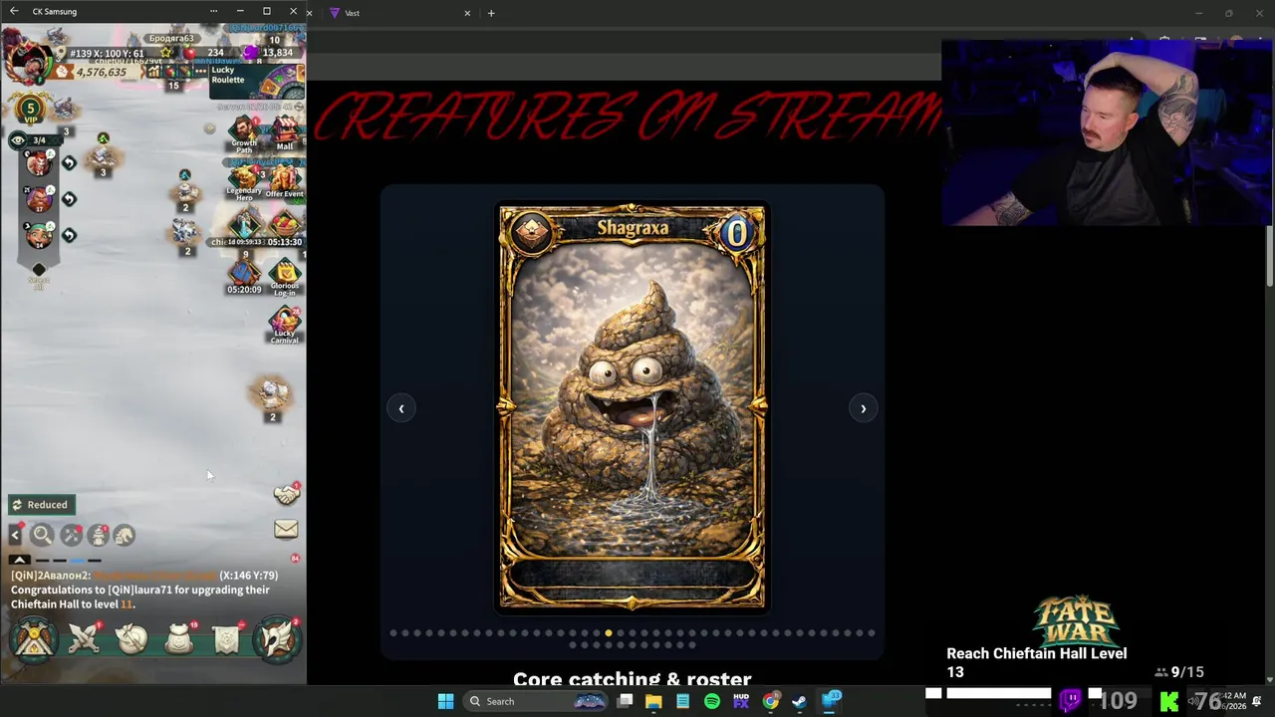Open a new browser tab
Image resolution: width=1275 pixels, height=717 pixels.
(491, 13)
